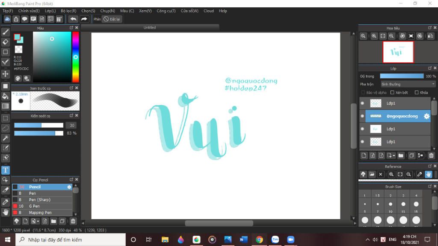438x246 pixels.
Task: Hide the @ngoquocdong layer
Action: click(x=362, y=116)
